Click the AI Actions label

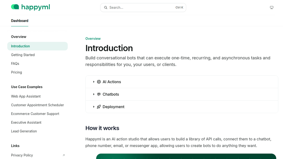tap(112, 82)
